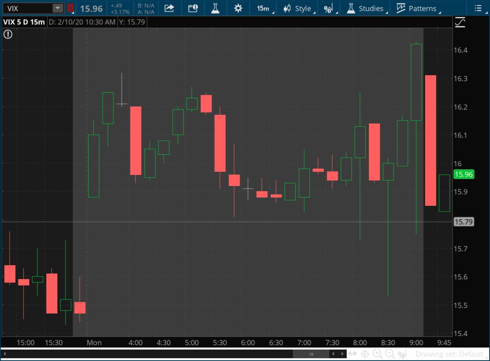Click the tall green candle peaking near 16.4
490x361 pixels.
tap(416, 82)
